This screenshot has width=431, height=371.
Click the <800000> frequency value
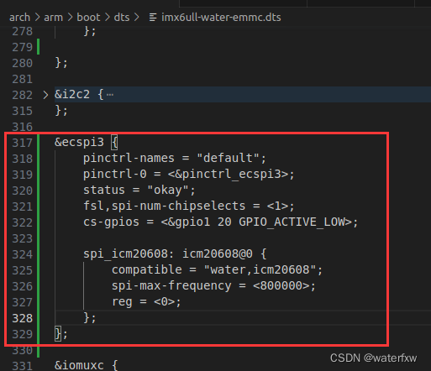(281, 286)
